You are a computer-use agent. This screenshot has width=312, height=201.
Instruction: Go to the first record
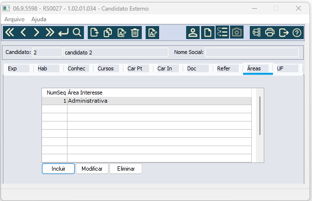pyautogui.click(x=10, y=32)
